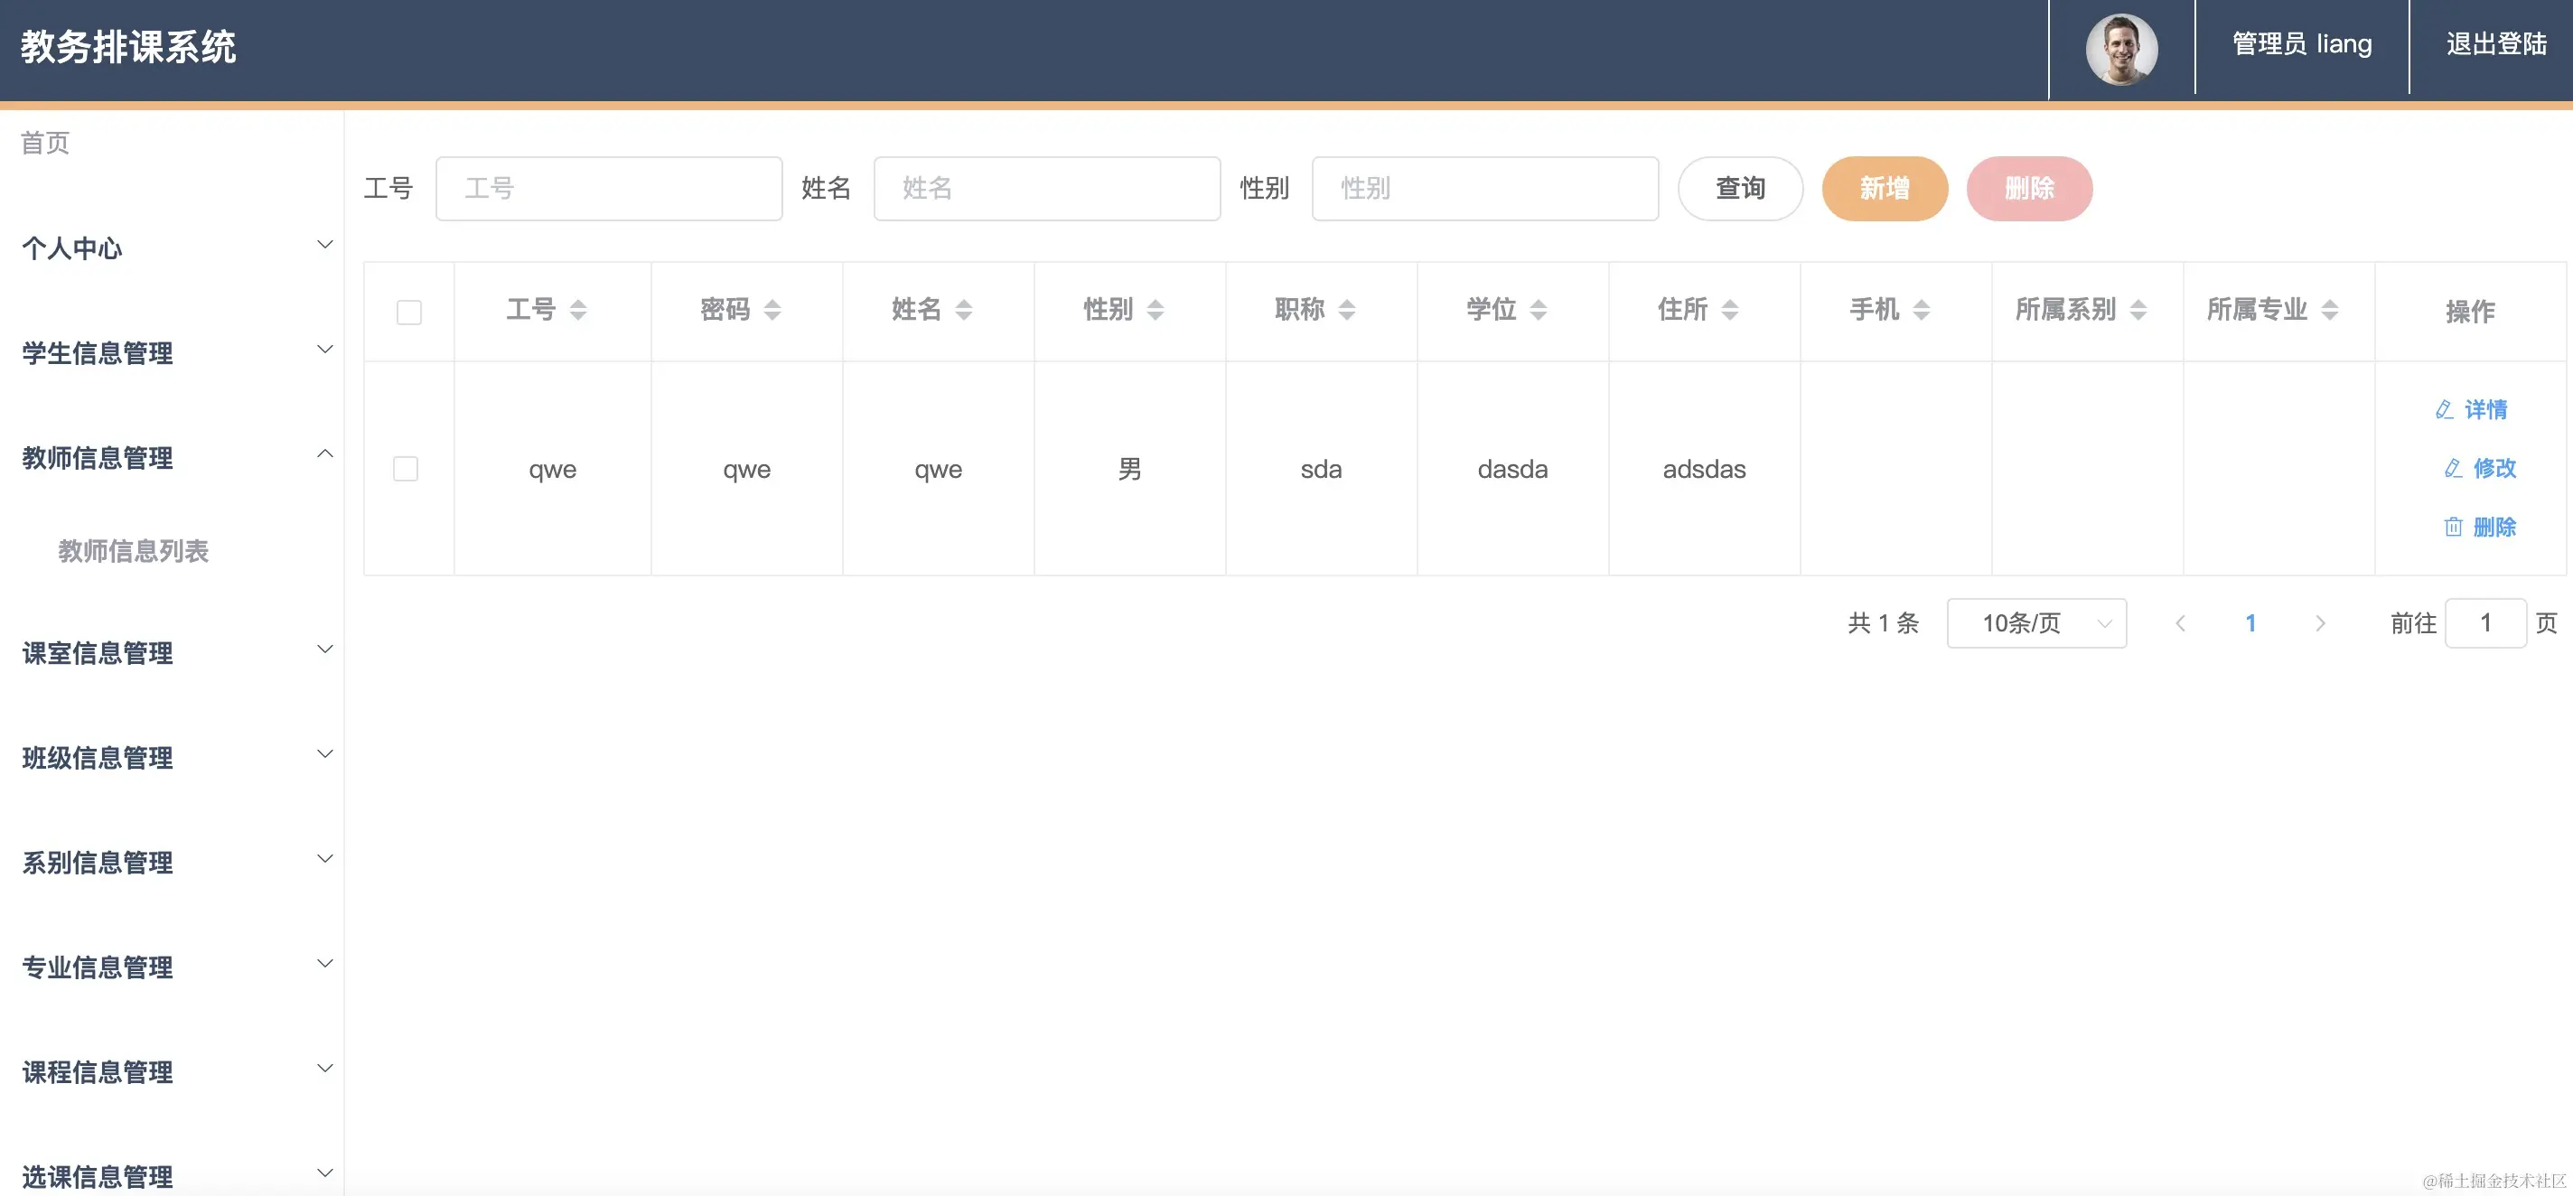Click the orange 新增 button
This screenshot has width=2573, height=1196.
[1884, 189]
